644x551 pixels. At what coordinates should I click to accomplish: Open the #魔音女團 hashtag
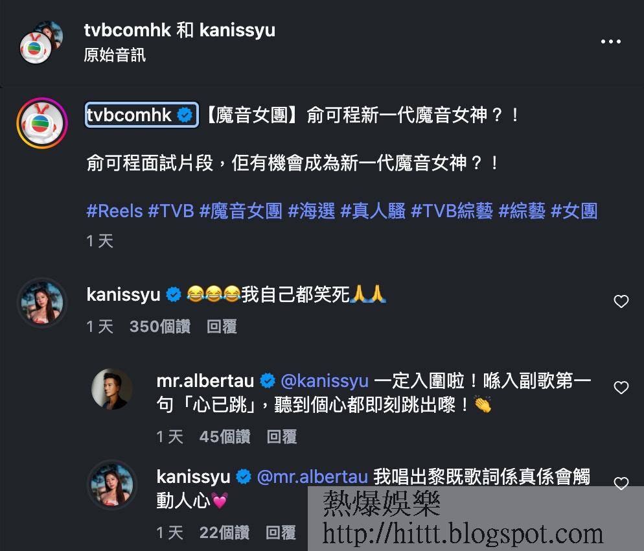pyautogui.click(x=240, y=211)
